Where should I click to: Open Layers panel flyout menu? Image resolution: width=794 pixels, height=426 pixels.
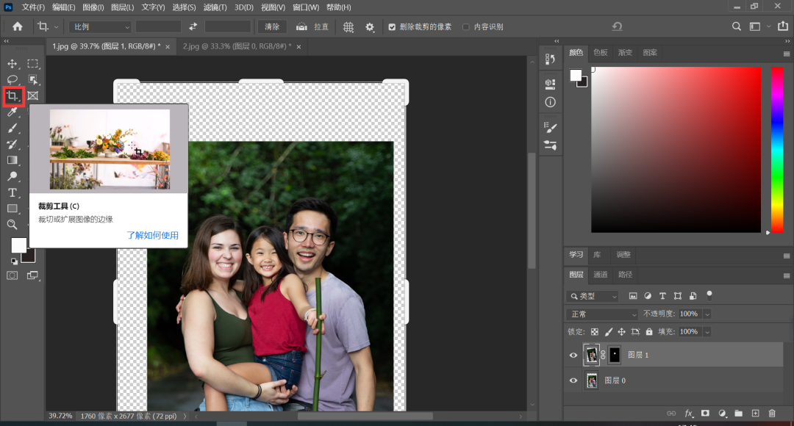click(x=787, y=275)
